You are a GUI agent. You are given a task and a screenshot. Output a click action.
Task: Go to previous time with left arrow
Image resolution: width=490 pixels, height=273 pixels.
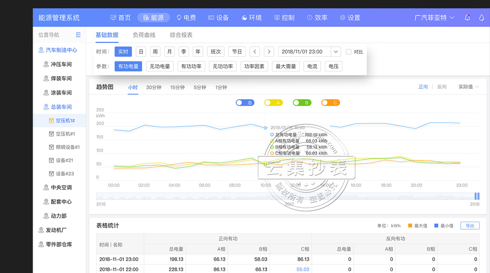point(255,52)
